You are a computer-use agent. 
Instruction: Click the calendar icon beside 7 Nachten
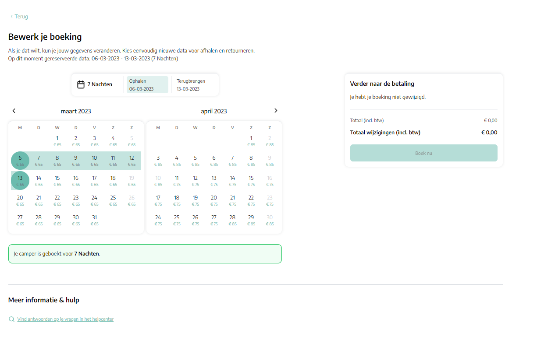(x=81, y=84)
